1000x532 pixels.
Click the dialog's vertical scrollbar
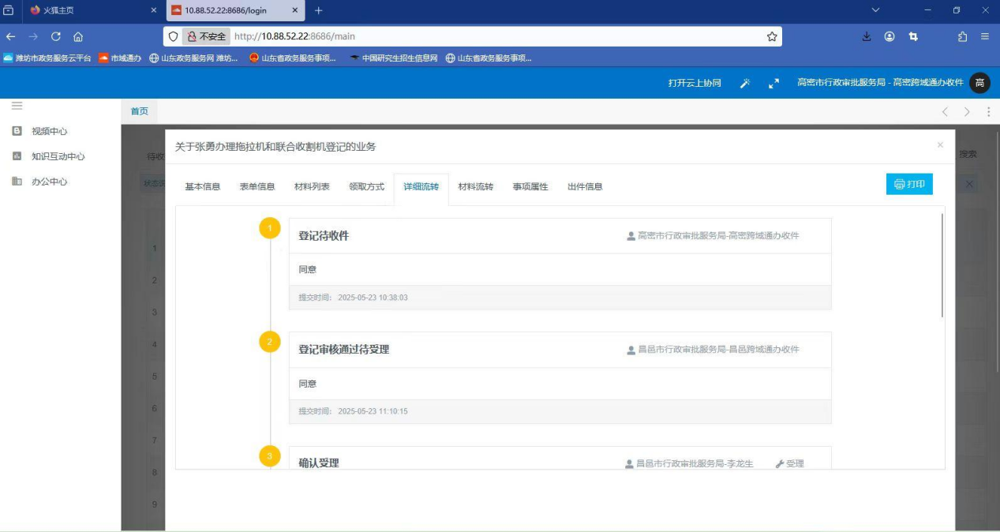pos(942,264)
